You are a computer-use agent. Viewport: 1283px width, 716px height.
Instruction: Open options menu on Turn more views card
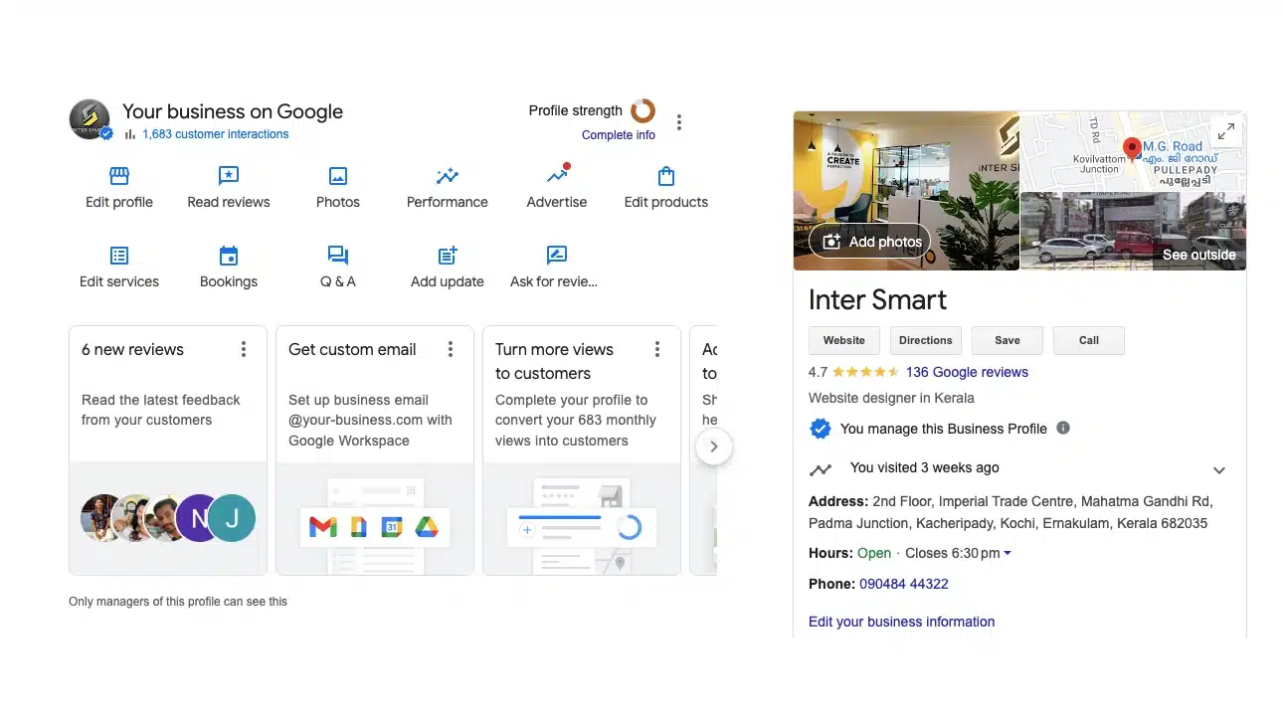[x=657, y=349]
